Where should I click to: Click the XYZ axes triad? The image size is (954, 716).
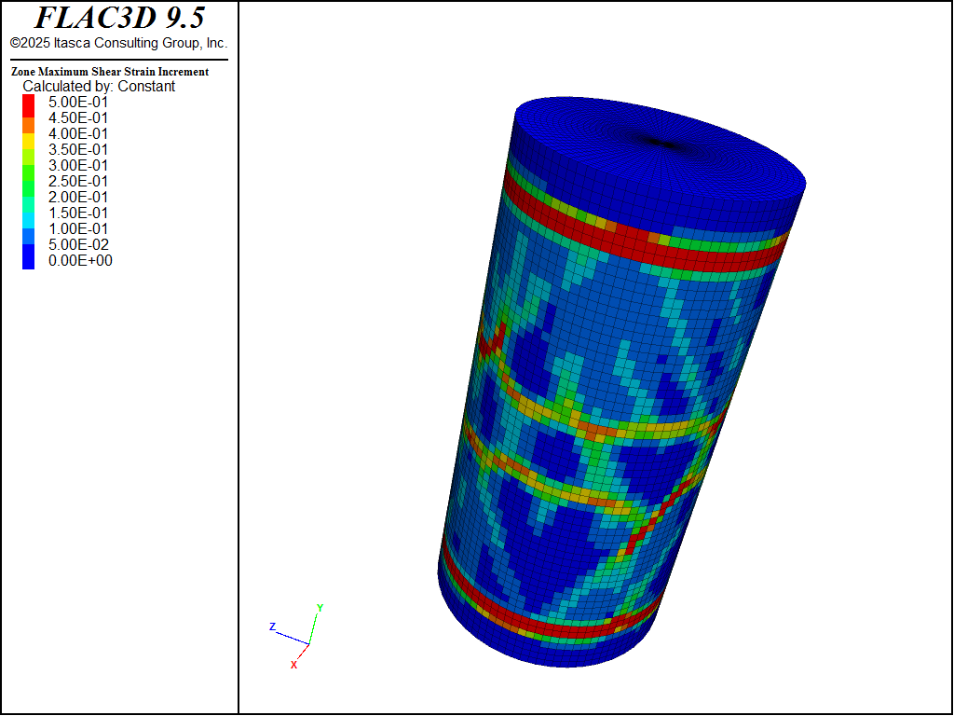(296, 636)
